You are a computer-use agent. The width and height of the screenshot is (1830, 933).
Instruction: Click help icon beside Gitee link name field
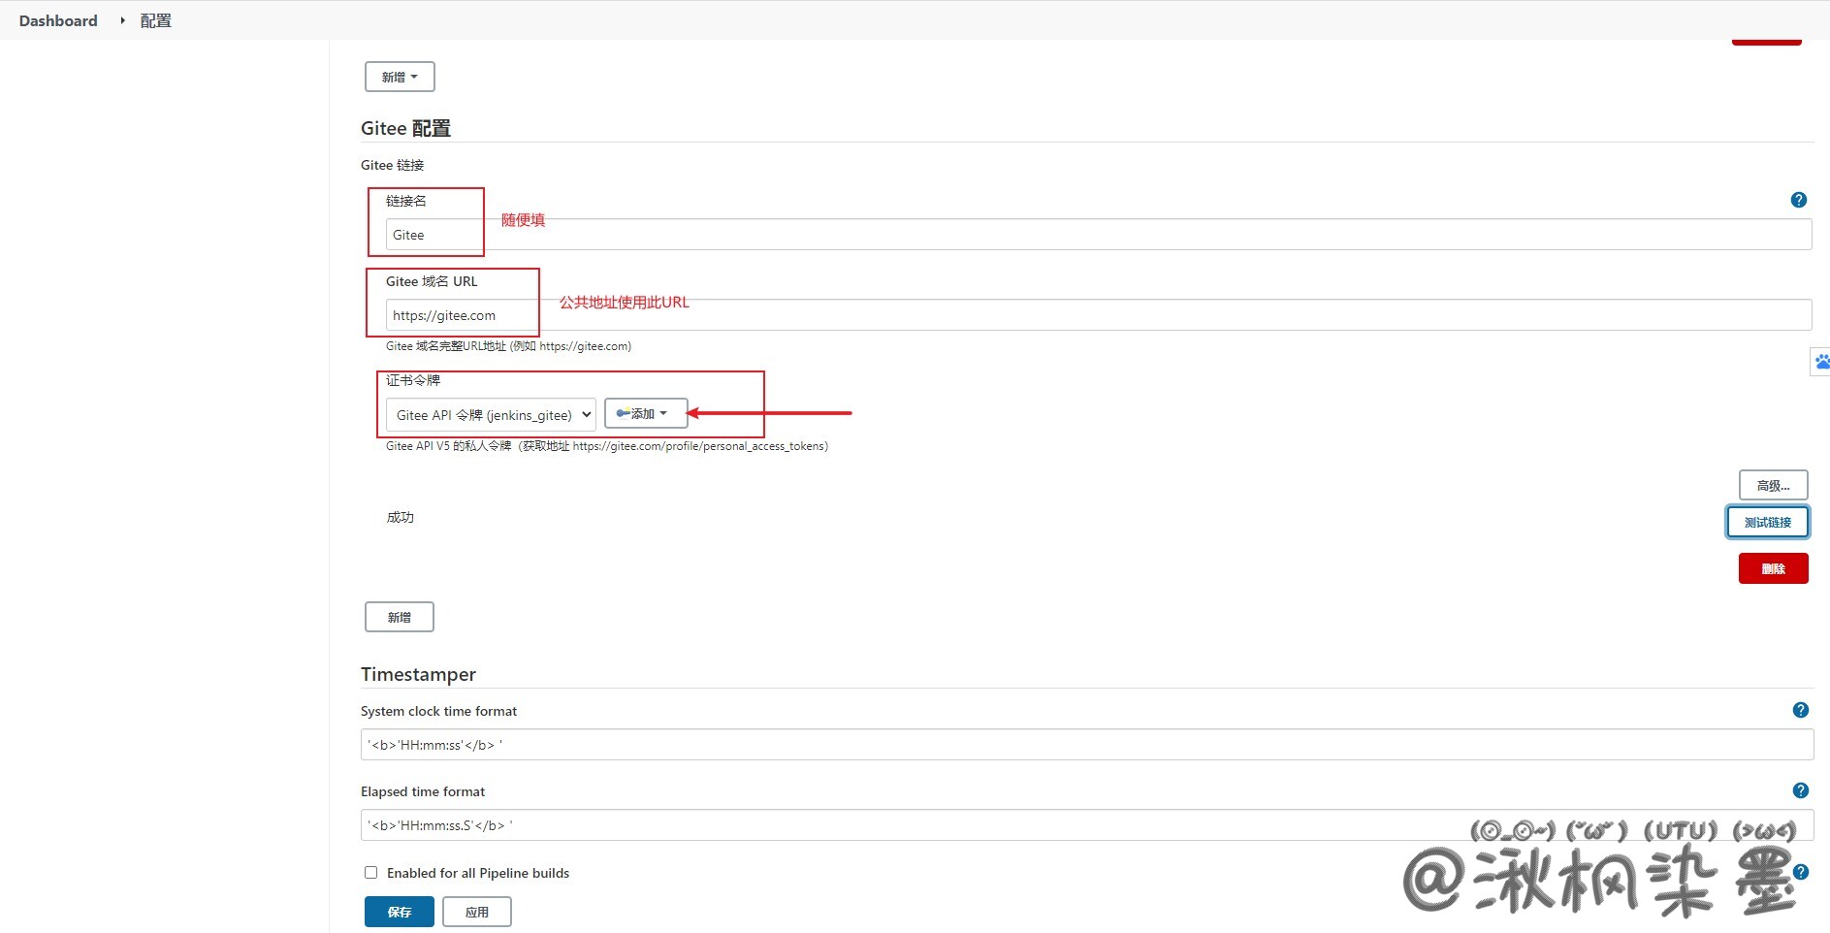[1798, 200]
